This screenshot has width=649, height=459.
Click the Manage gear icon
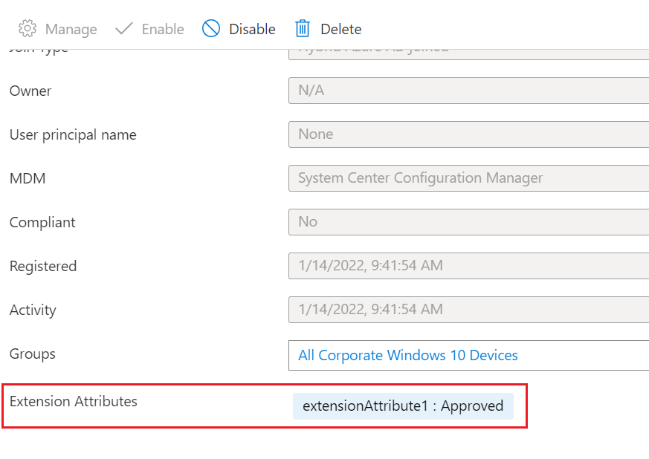pyautogui.click(x=28, y=29)
